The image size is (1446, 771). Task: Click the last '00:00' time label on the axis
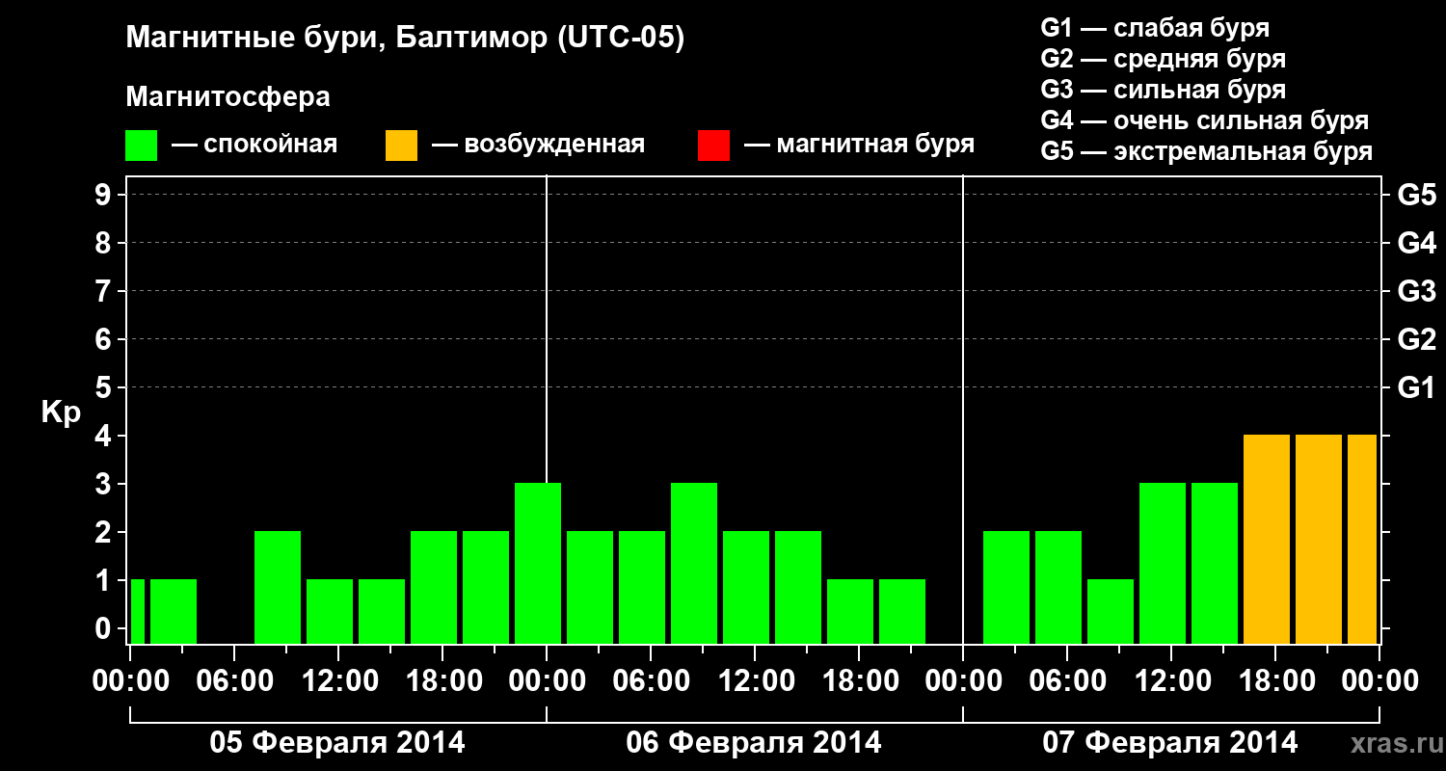pyautogui.click(x=1379, y=681)
